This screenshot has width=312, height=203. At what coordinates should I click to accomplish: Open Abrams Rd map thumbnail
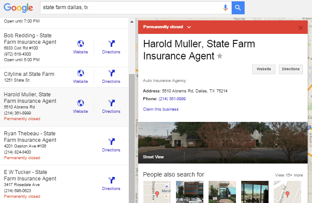coord(287,192)
